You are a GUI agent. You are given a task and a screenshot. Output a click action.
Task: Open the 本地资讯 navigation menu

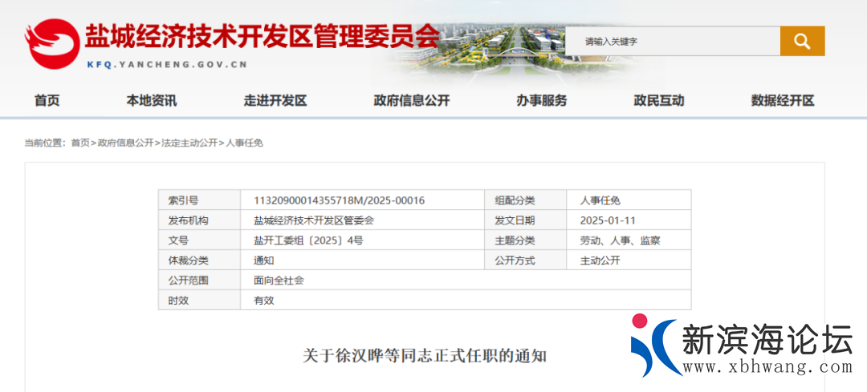point(151,100)
